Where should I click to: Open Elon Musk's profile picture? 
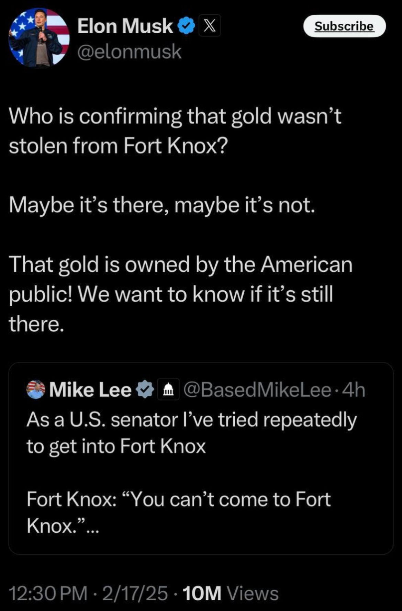point(39,37)
